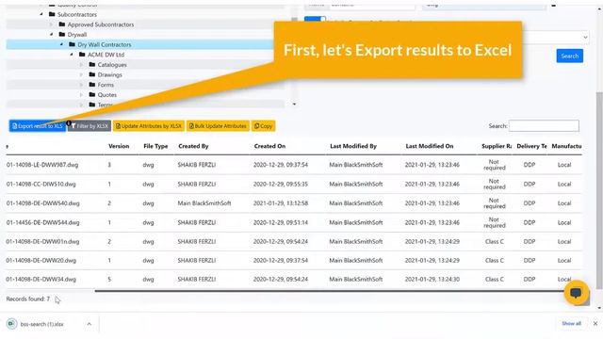Expand the Forms folder arrow
Image resolution: width=603 pixels, height=339 pixels.
[81, 85]
